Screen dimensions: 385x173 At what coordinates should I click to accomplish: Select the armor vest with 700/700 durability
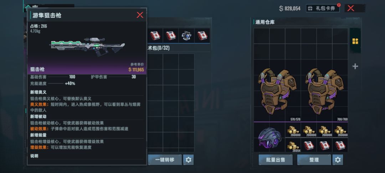[x=324, y=91]
